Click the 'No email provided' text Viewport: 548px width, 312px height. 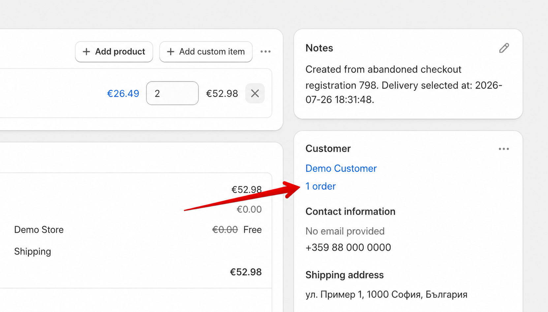click(x=345, y=231)
